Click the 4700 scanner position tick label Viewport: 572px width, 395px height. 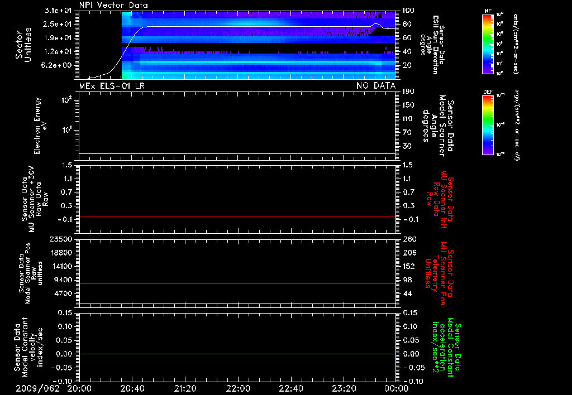tap(64, 293)
